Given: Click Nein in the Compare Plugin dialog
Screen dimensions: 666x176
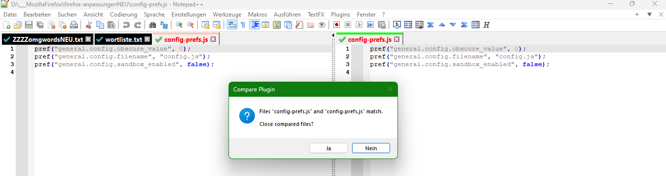Looking at the screenshot, I should tap(371, 148).
